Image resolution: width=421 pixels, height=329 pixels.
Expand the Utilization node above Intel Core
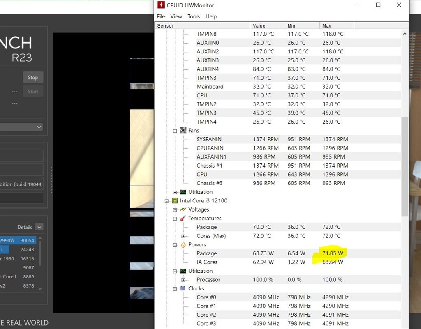[x=175, y=192]
